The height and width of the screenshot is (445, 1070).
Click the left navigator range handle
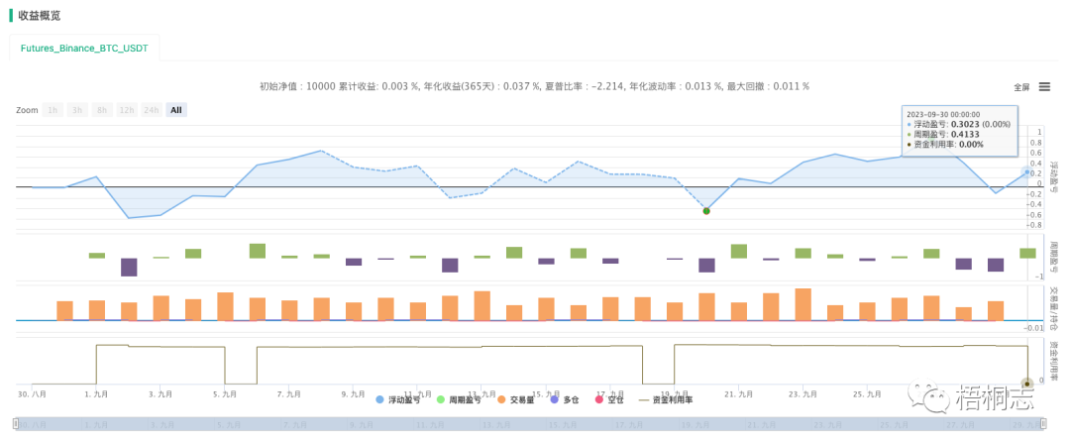pyautogui.click(x=16, y=424)
